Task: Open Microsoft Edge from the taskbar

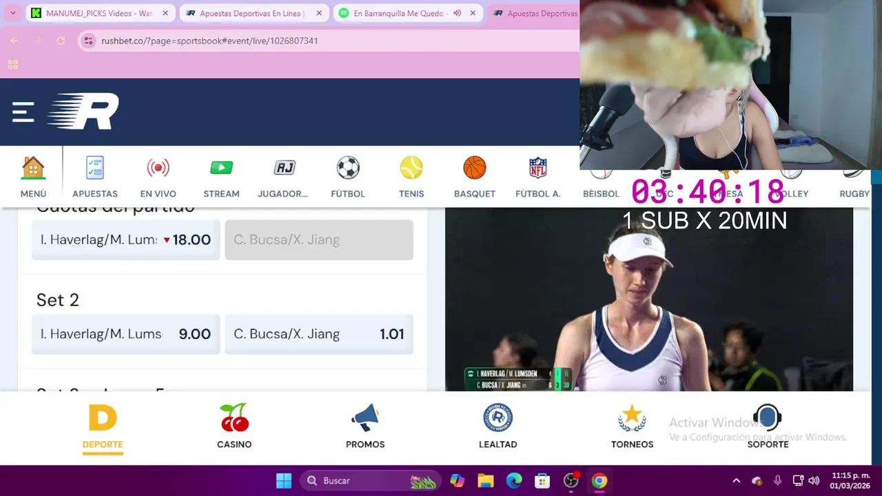Action: pos(514,481)
